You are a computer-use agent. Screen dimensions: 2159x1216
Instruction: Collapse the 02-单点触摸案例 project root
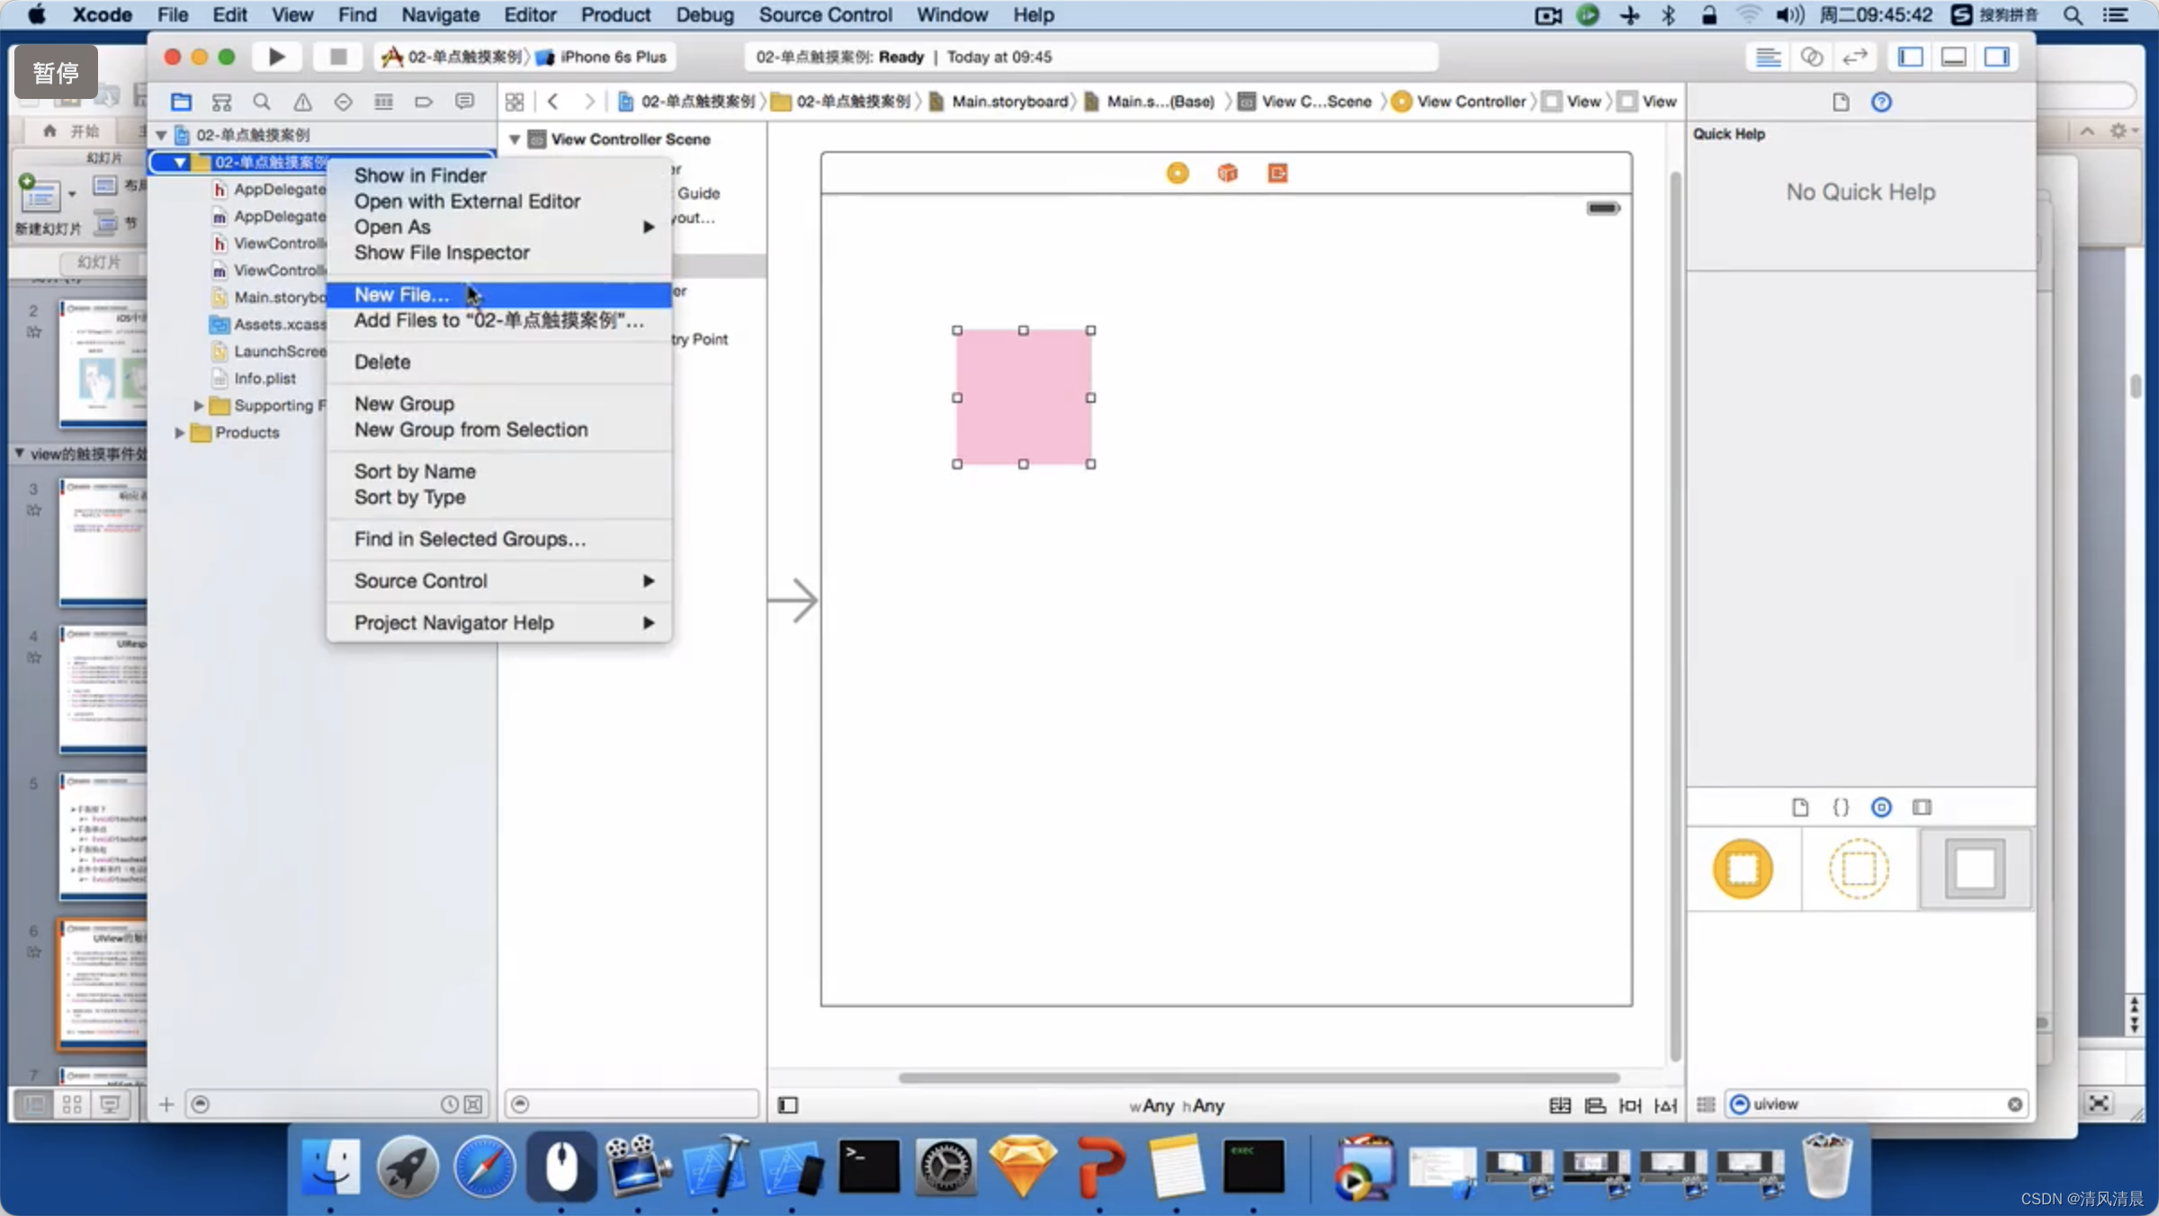[161, 135]
